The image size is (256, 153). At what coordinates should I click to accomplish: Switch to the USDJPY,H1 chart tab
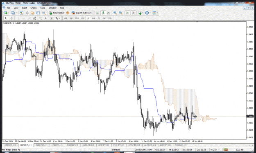pyautogui.click(x=57, y=145)
